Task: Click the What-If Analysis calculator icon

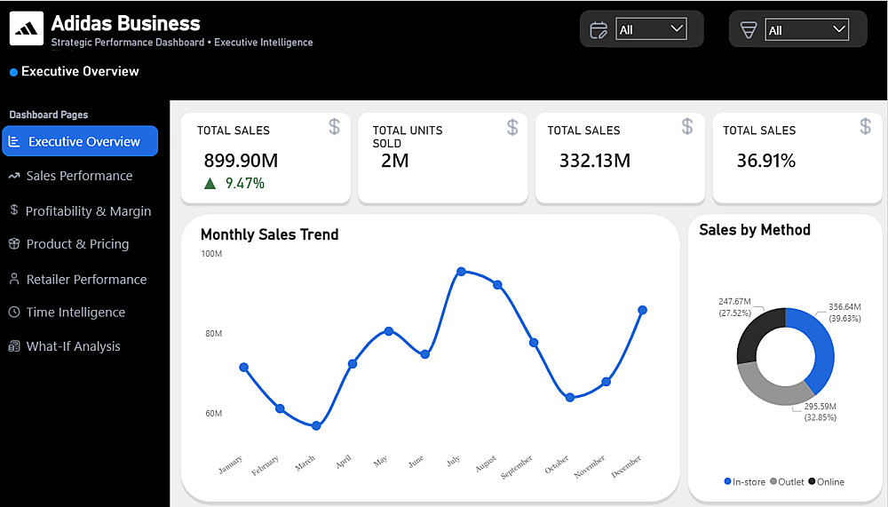Action: 14,346
